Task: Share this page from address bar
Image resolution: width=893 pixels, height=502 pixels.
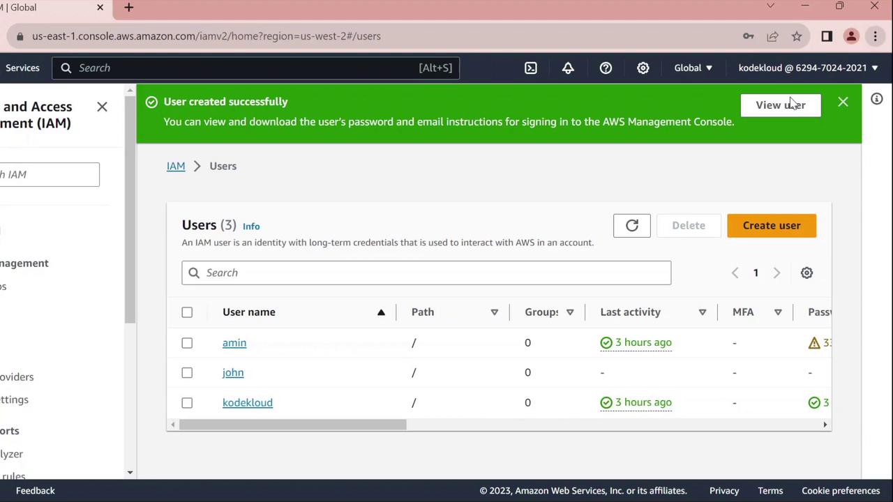Action: [772, 36]
